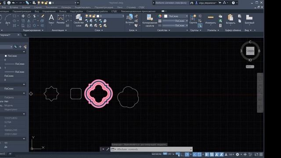Open the Autodesk App Store cart icon
Image resolution: width=281 pixels, height=158 pixels.
220,3
